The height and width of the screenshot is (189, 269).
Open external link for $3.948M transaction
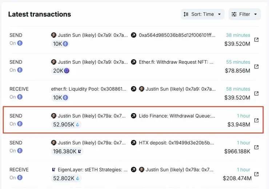(256, 120)
